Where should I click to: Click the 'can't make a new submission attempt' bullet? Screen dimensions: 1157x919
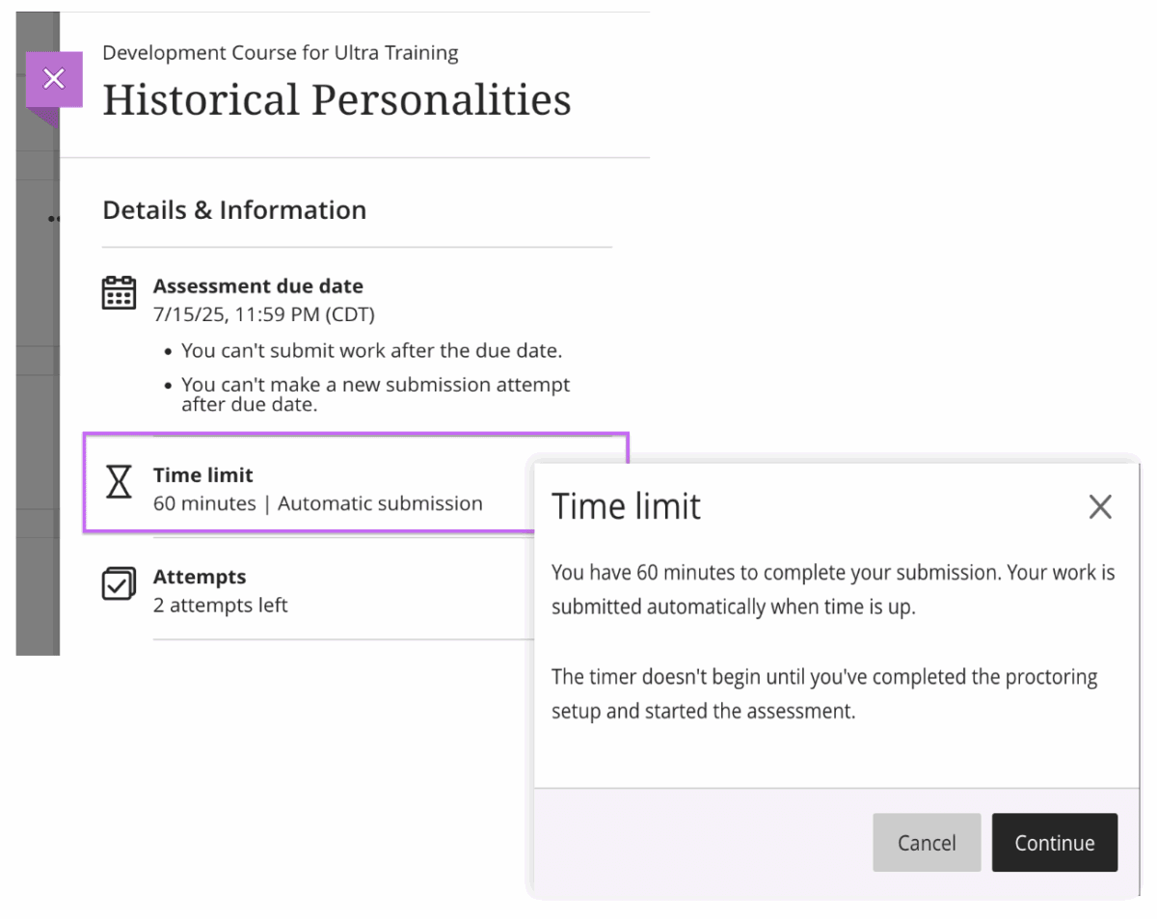(375, 393)
